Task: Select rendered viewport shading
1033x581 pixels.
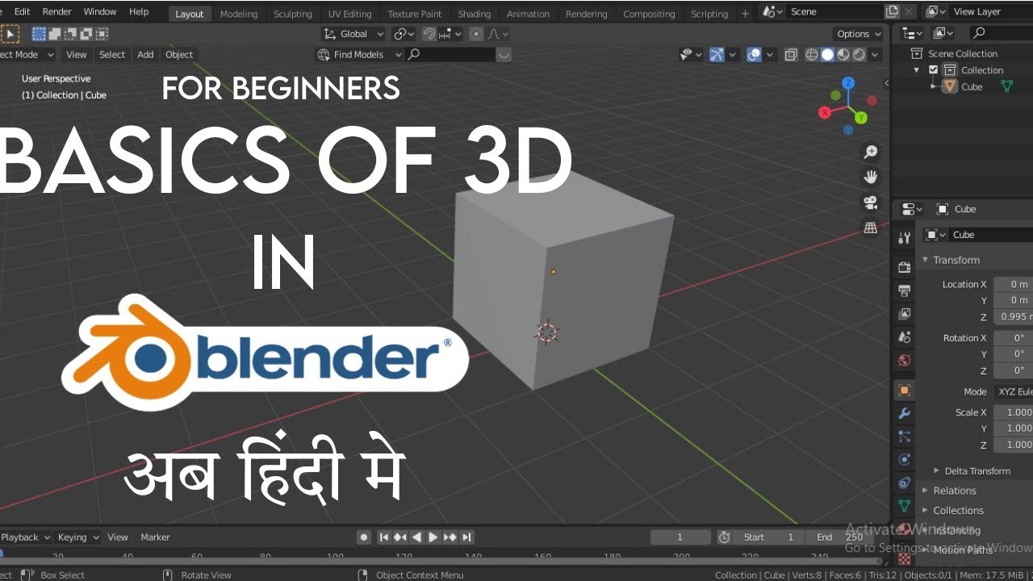Action: (859, 55)
